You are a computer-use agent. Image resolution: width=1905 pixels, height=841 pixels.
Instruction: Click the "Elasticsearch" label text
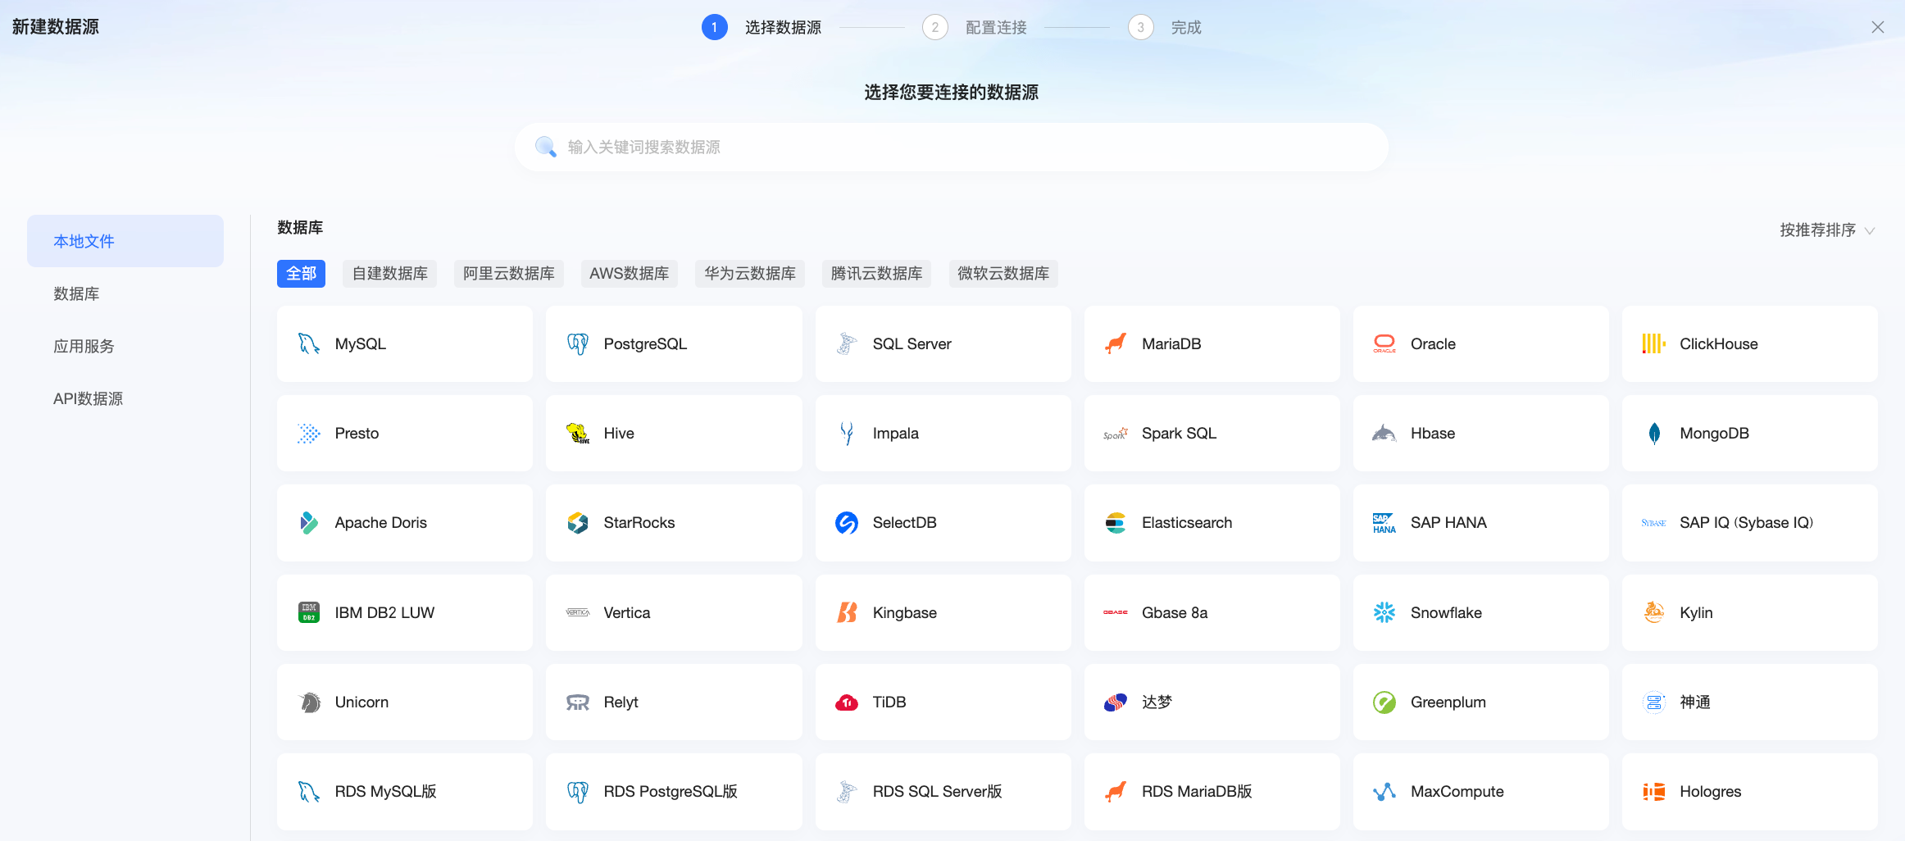click(1186, 523)
